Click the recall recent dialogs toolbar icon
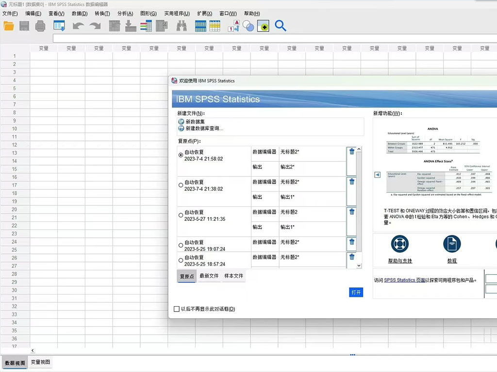 coord(59,26)
